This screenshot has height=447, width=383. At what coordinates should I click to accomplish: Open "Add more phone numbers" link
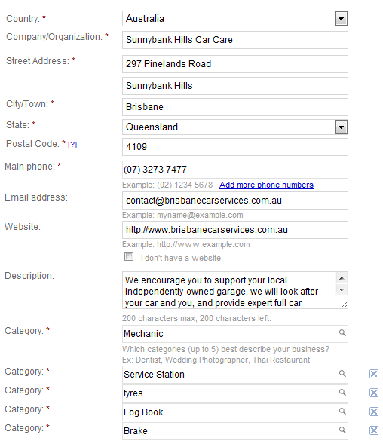coord(266,185)
